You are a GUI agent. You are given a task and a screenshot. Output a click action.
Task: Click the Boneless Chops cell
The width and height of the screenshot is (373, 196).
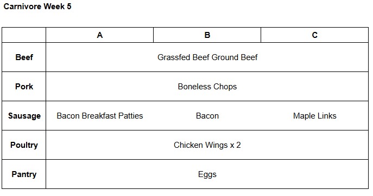(207, 87)
